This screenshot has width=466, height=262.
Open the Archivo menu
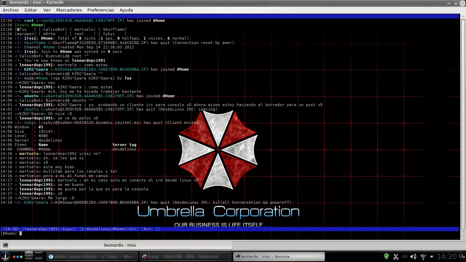pyautogui.click(x=11, y=10)
